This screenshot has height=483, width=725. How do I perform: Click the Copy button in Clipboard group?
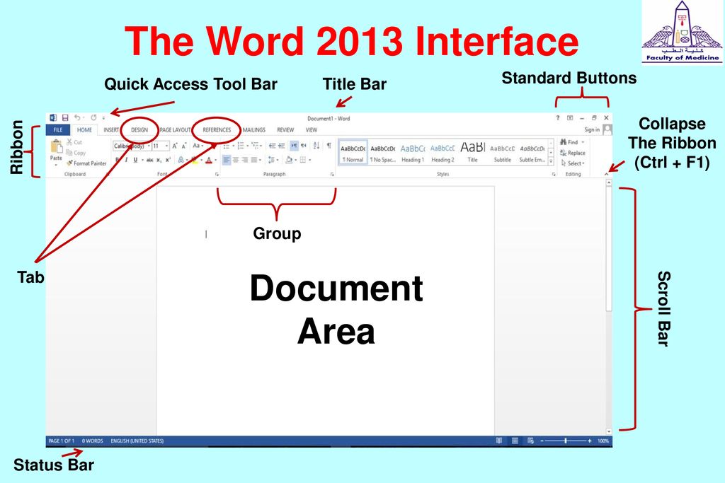76,153
